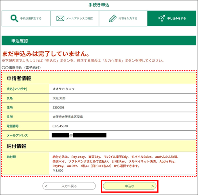Click the left chevron on 入力へ戻る button
This screenshot has width=198, height=195.
tap(46, 186)
